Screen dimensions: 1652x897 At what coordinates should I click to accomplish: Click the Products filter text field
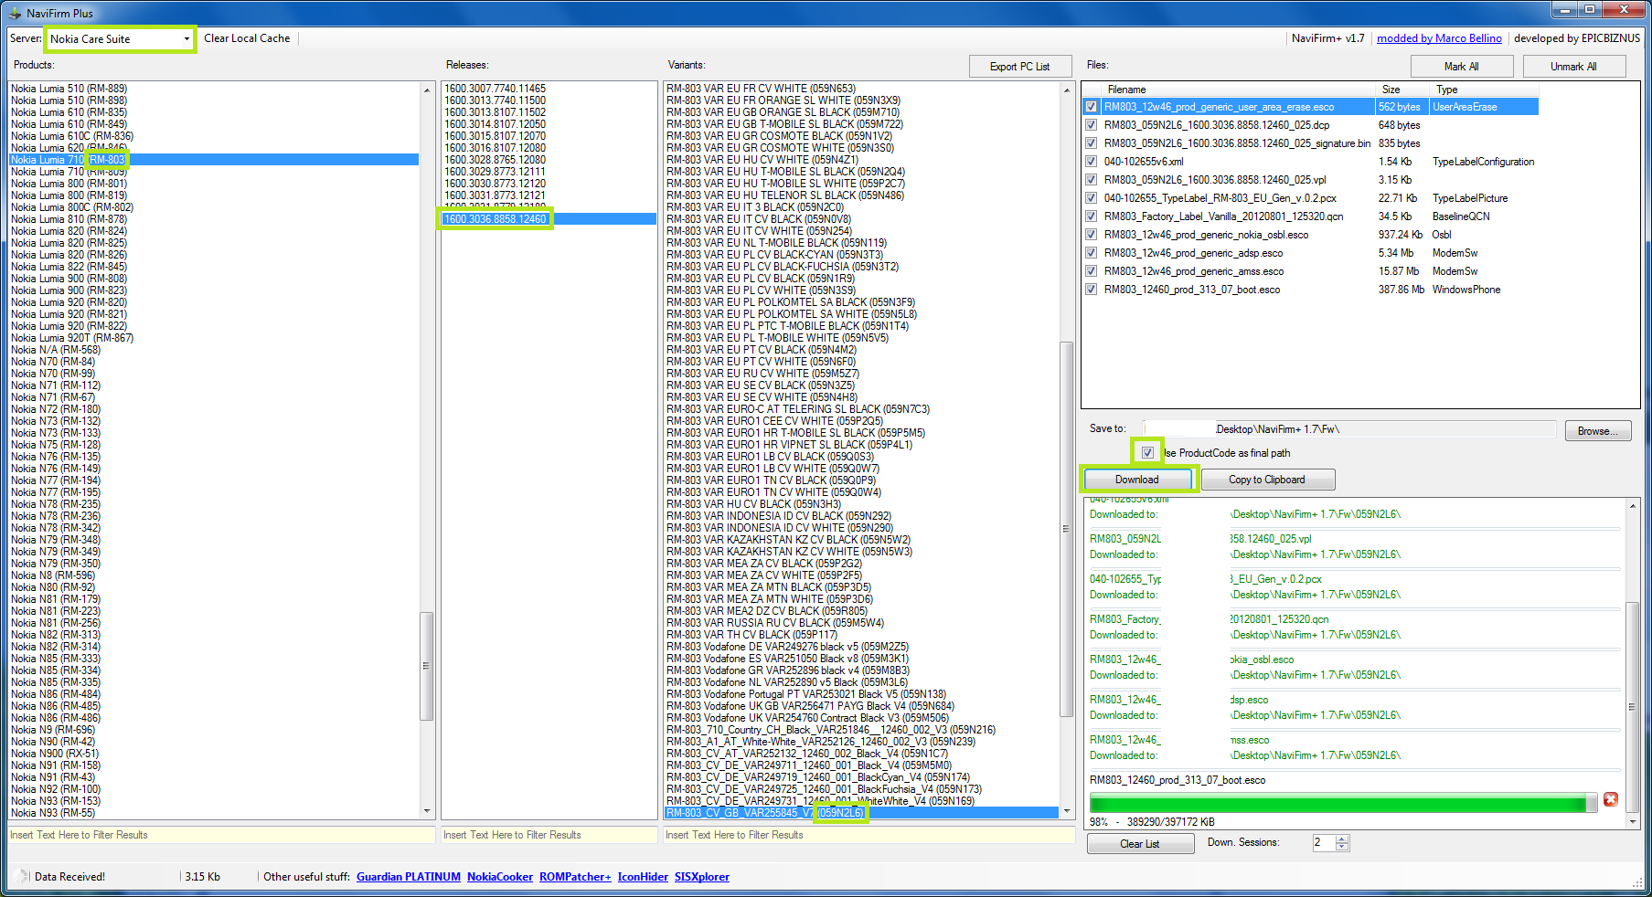pos(221,835)
